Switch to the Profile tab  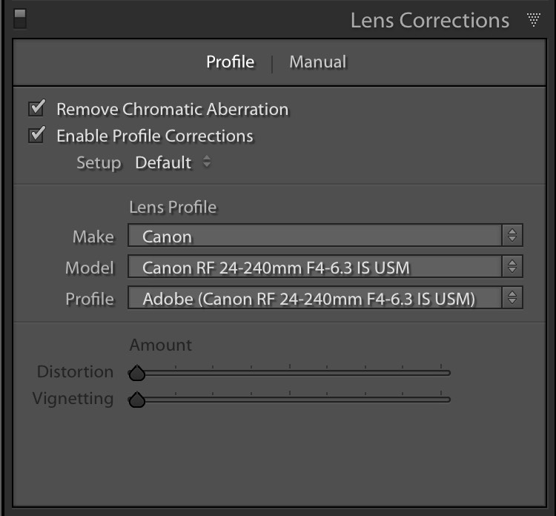point(230,62)
